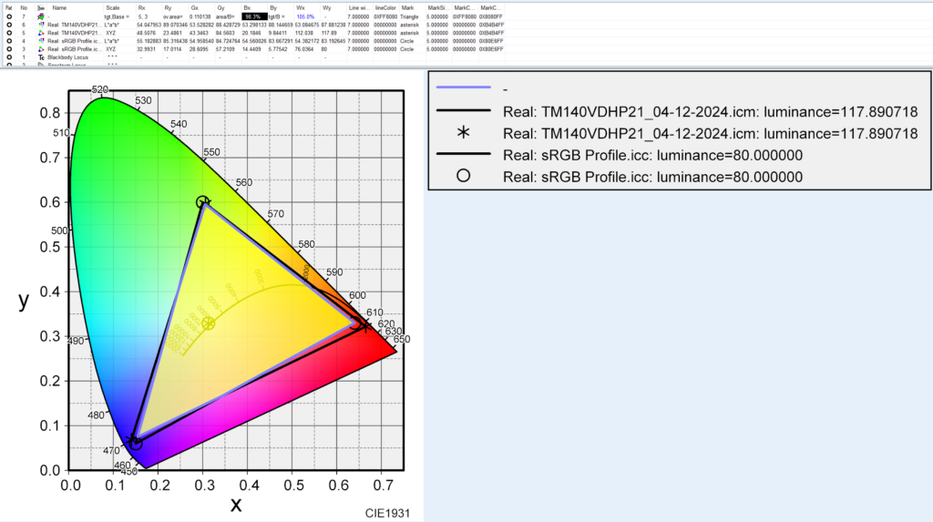Image resolution: width=933 pixels, height=522 pixels.
Task: Click the Ry value 85.316438
Action: (175, 41)
